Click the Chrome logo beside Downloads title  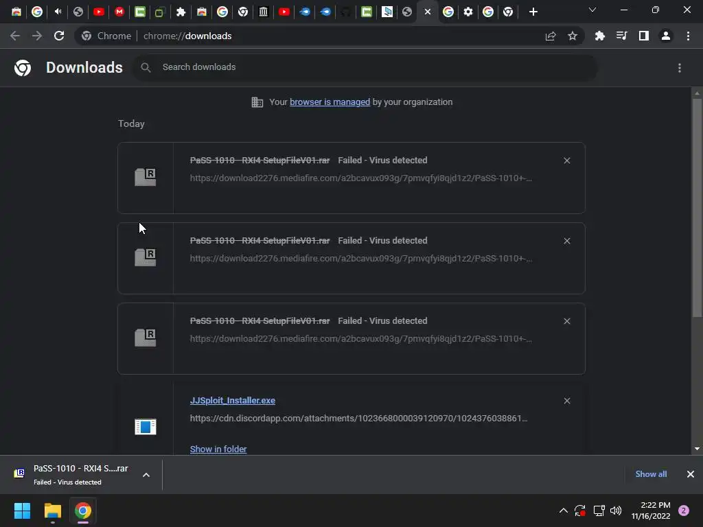(x=23, y=68)
